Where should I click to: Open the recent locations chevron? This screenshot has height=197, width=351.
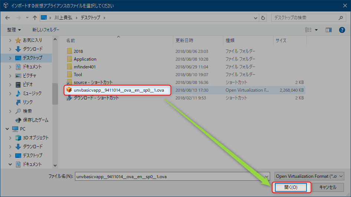click(x=27, y=18)
